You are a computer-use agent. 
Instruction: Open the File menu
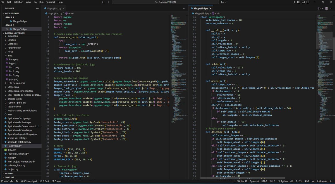click(3, 2)
